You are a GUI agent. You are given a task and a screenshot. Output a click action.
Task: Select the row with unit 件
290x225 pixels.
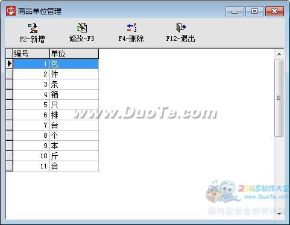[x=55, y=74]
